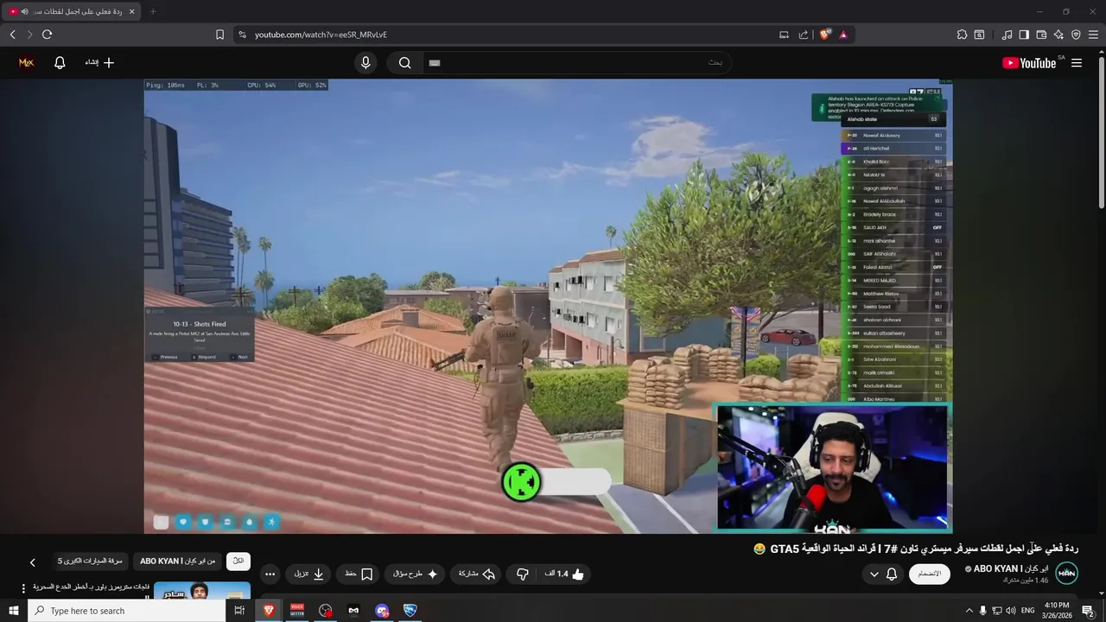Image resolution: width=1106 pixels, height=622 pixels.
Task: Open a new browser tab
Action: click(x=153, y=11)
